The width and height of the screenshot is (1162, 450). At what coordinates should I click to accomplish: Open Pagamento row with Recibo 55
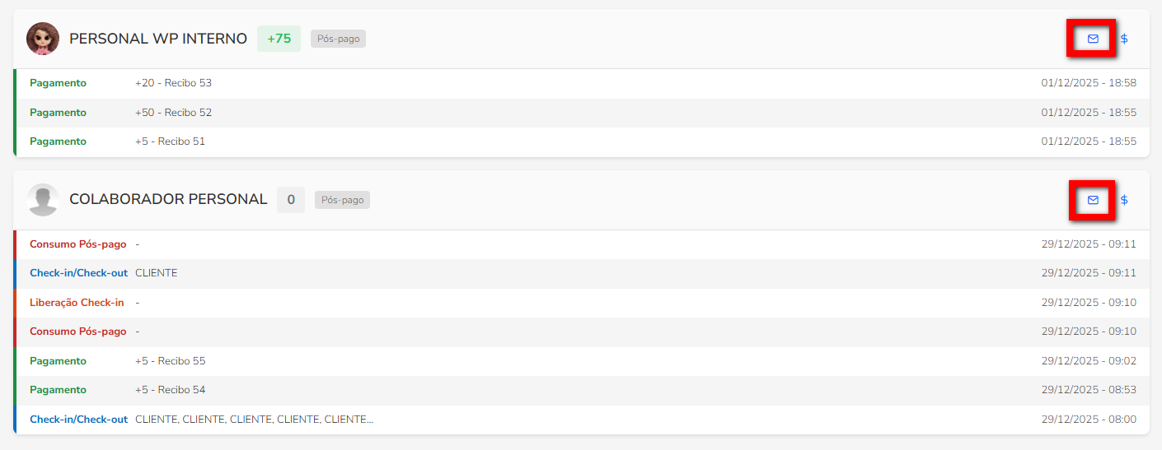pos(170,361)
